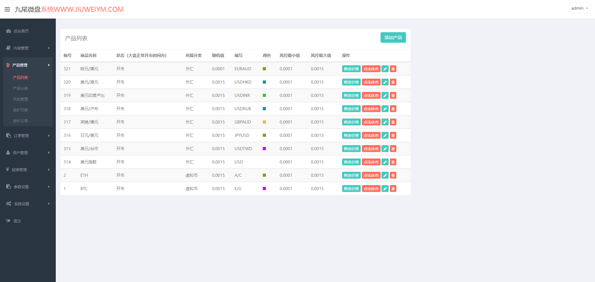Toggle 点击休市 for the JPYUSD row

371,135
